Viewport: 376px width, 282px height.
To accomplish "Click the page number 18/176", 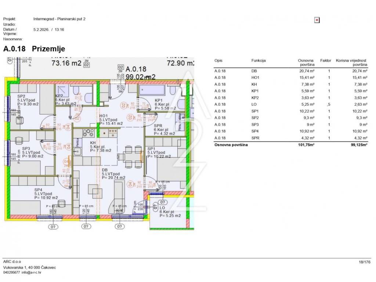I will click(x=365, y=262).
